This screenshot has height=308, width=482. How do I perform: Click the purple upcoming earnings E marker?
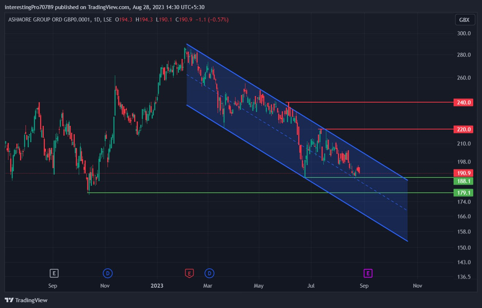point(368,273)
